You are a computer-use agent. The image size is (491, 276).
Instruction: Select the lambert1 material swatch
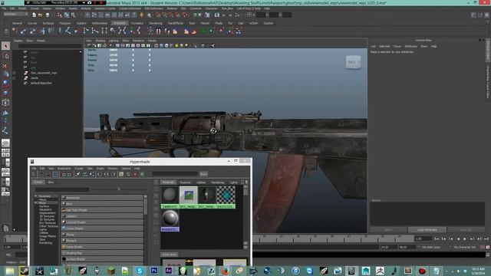(170, 198)
